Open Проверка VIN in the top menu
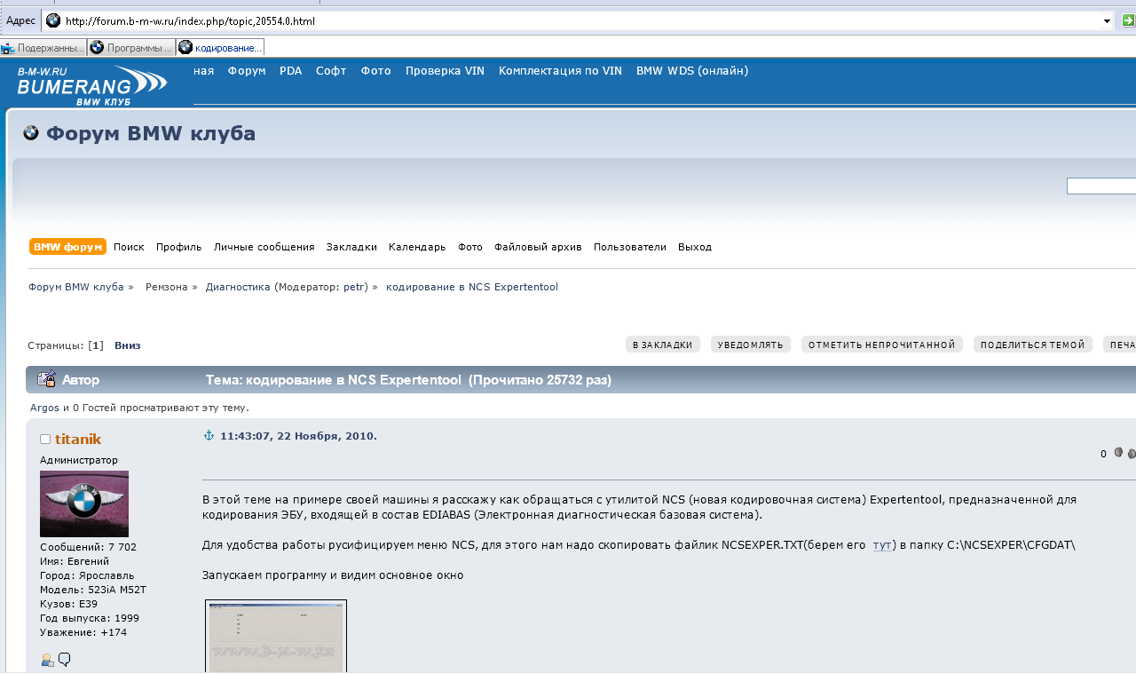 tap(445, 71)
